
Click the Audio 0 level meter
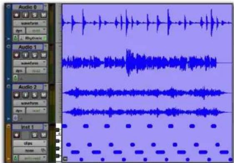point(52,23)
